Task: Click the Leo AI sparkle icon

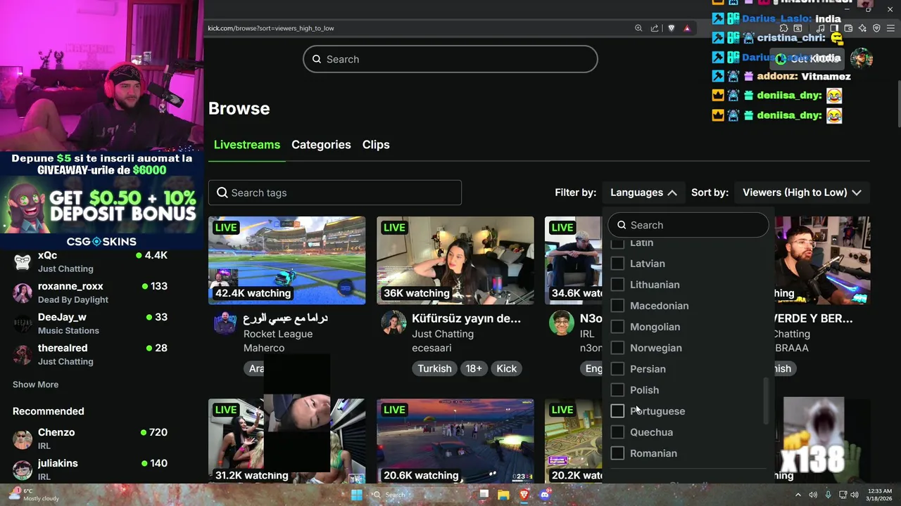Action: [862, 28]
